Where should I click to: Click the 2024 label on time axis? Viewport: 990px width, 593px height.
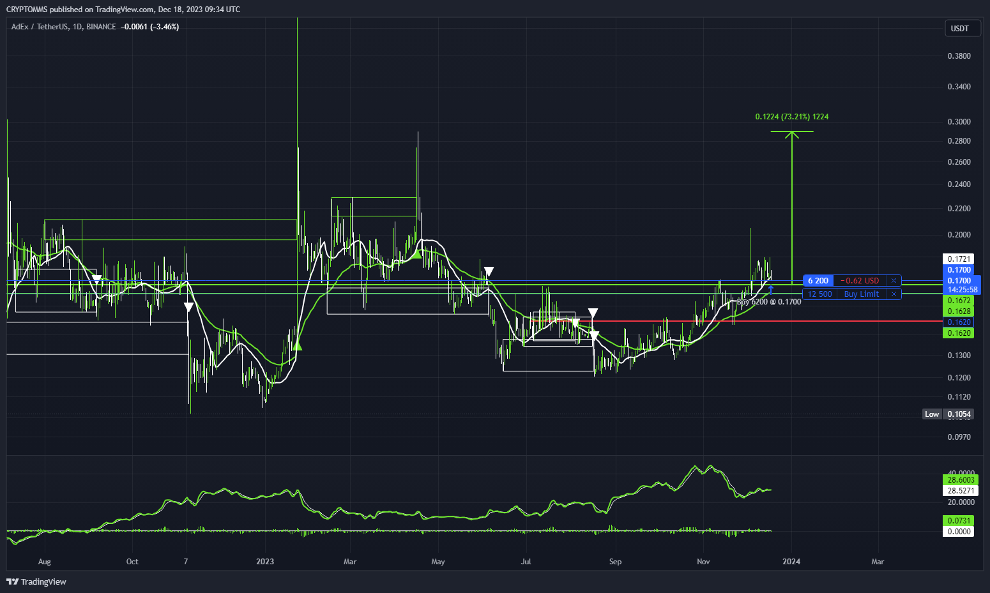point(791,562)
